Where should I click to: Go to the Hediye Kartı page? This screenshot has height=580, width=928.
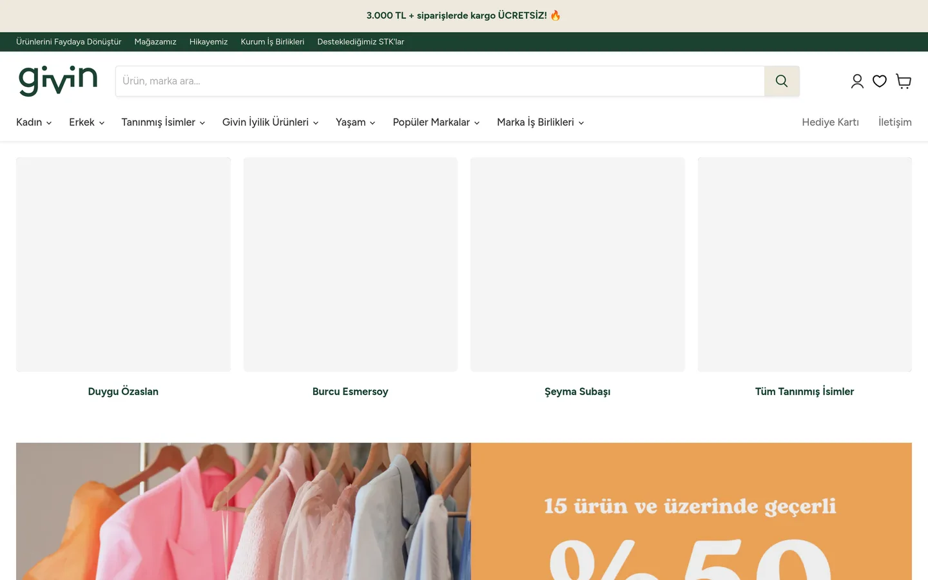[x=830, y=122]
